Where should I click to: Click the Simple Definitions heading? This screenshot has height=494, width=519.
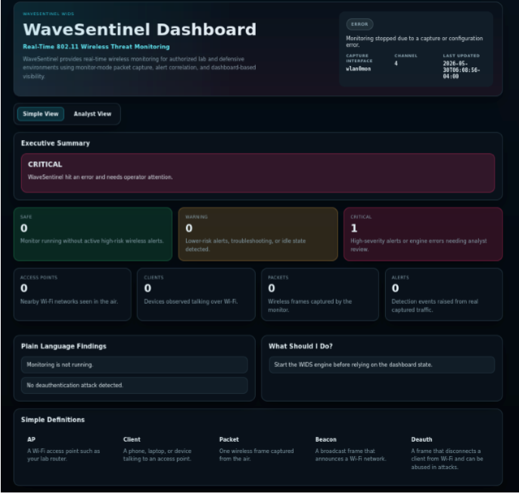pyautogui.click(x=53, y=420)
